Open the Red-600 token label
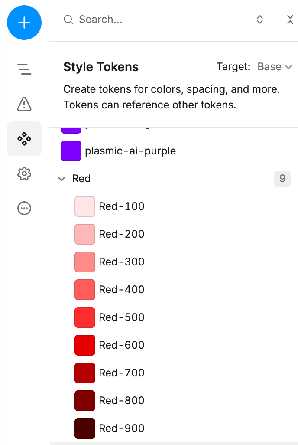The width and height of the screenshot is (298, 445). click(122, 345)
